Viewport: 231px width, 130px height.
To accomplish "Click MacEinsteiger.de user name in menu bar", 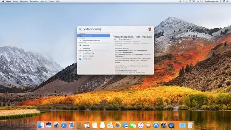I will click(211, 1).
